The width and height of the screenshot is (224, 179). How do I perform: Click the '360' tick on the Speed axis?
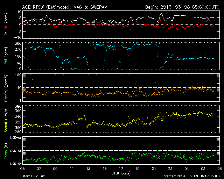(x=18, y=111)
